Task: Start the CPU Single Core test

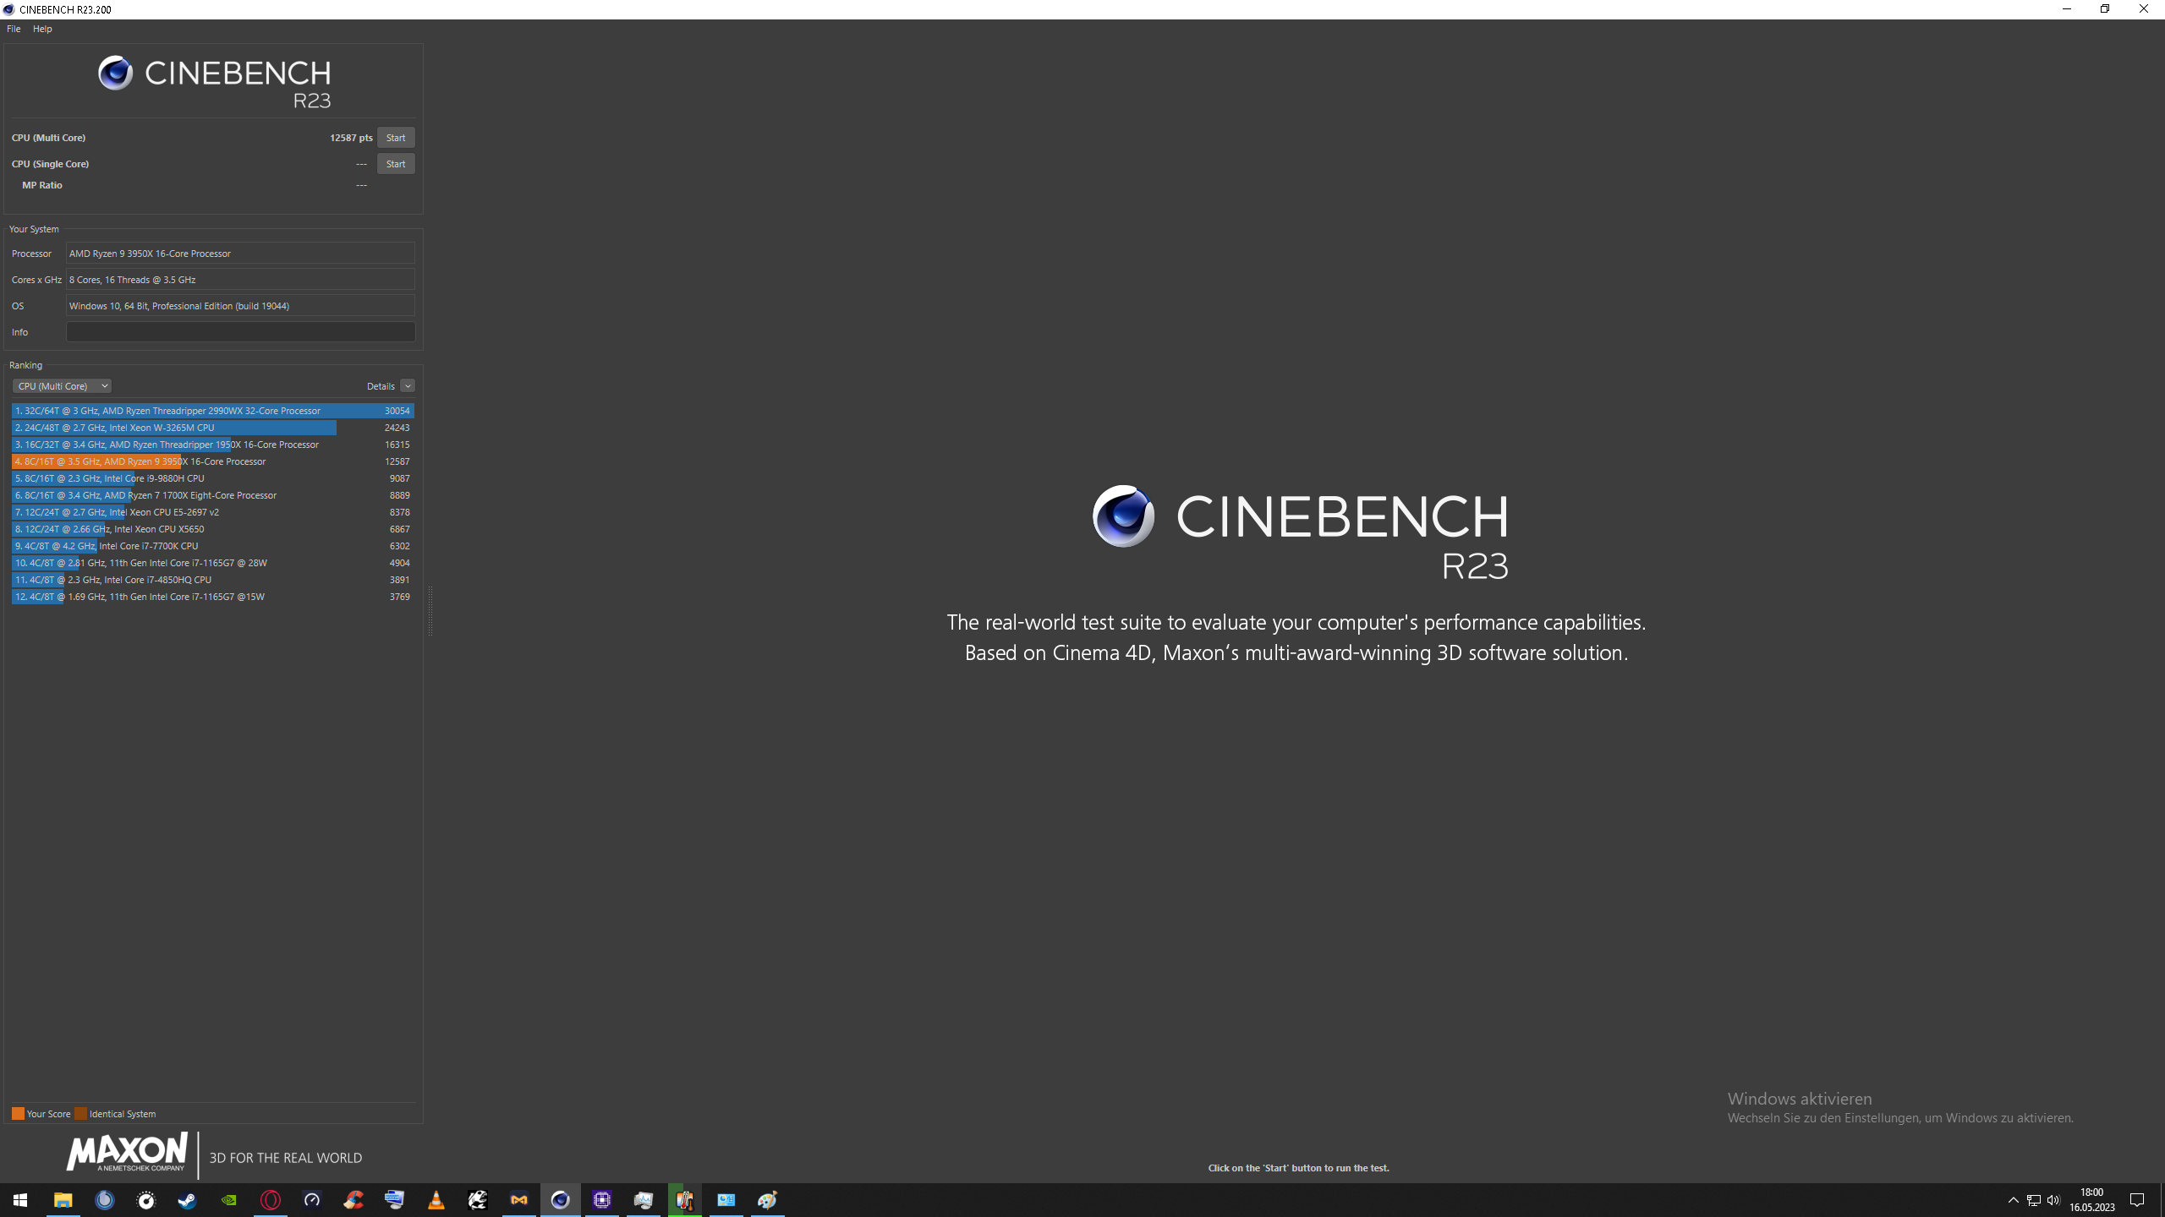Action: coord(395,164)
